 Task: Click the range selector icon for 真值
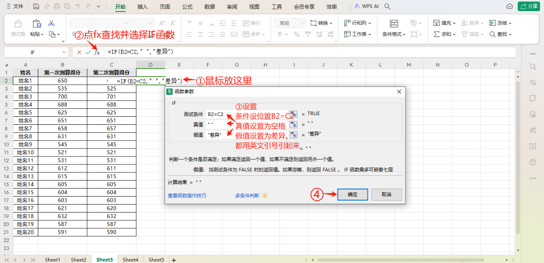(293, 124)
